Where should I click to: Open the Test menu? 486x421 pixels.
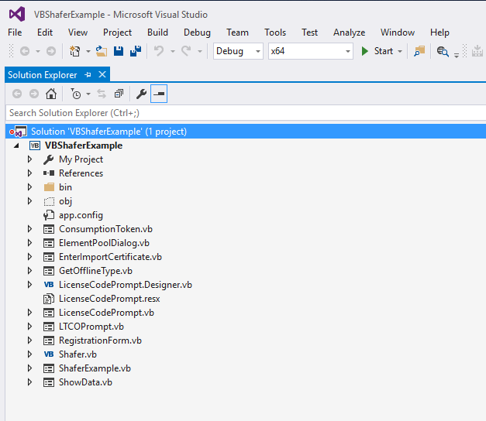pos(309,33)
